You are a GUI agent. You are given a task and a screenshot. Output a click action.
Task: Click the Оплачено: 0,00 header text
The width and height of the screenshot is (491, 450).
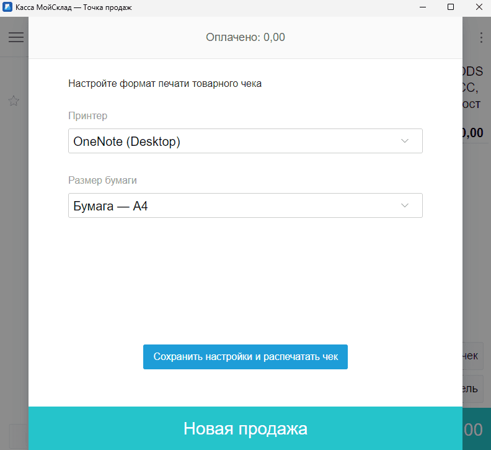pyautogui.click(x=245, y=37)
